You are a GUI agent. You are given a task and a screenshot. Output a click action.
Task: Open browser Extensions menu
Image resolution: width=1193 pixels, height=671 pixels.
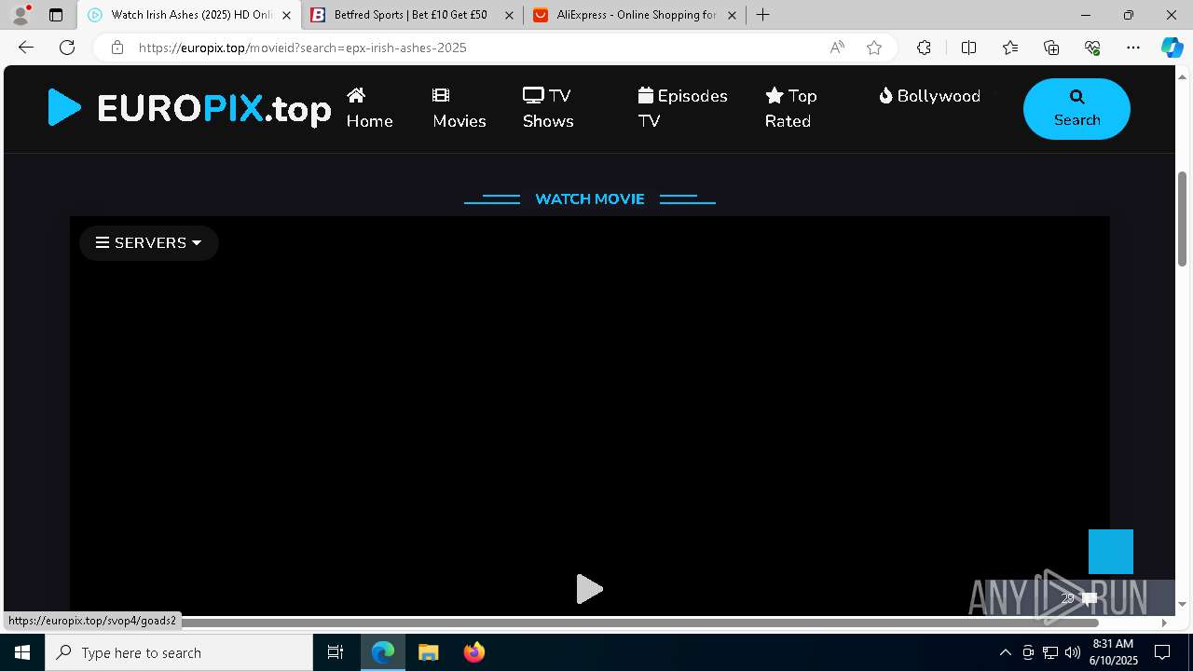924,48
